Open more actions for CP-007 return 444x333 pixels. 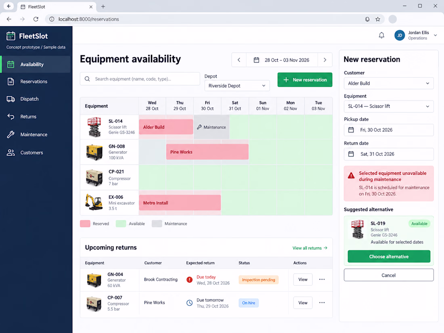pyautogui.click(x=322, y=303)
